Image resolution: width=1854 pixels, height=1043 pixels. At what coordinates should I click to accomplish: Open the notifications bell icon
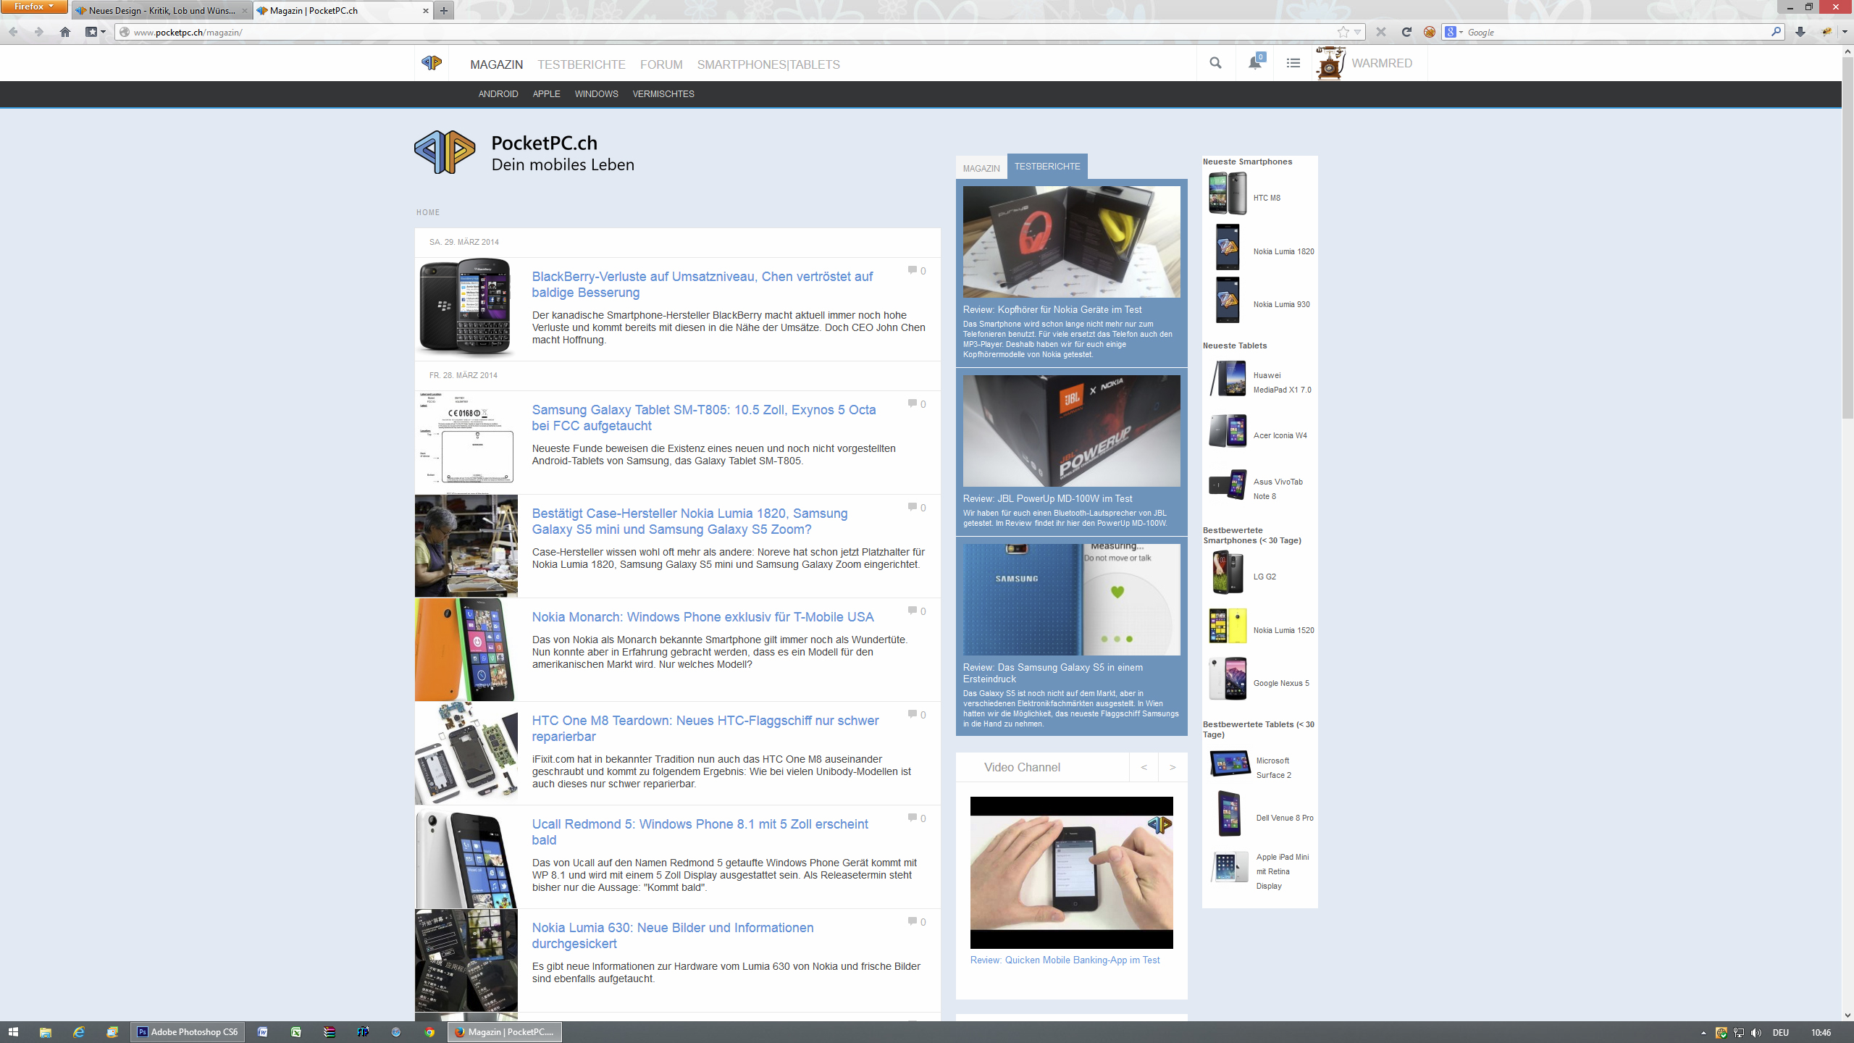[x=1255, y=63]
